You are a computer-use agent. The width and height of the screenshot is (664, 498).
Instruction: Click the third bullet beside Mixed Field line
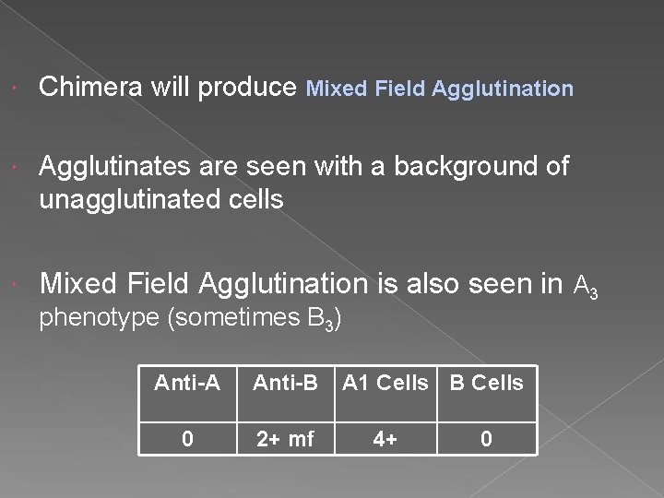14,284
